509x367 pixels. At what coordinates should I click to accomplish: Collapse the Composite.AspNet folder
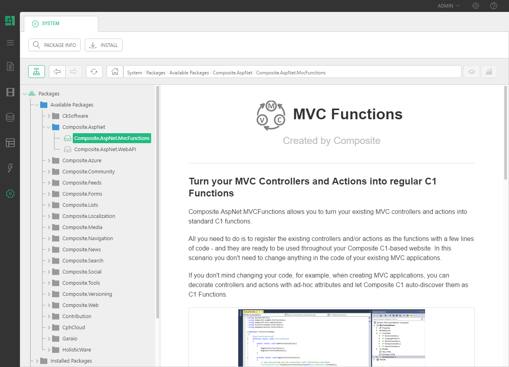pyautogui.click(x=49, y=127)
